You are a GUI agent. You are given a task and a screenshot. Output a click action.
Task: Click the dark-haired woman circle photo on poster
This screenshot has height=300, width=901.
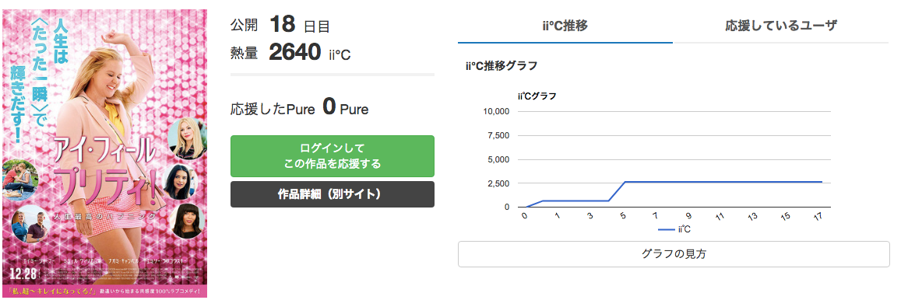[180, 182]
